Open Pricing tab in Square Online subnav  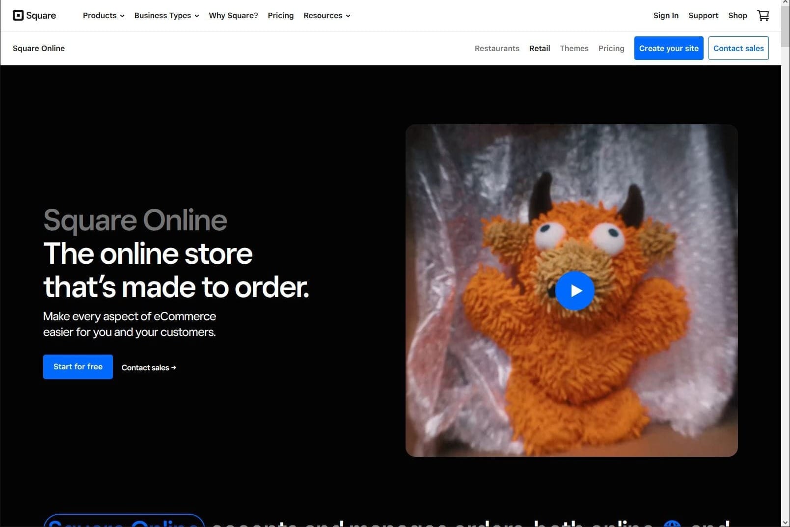[611, 48]
